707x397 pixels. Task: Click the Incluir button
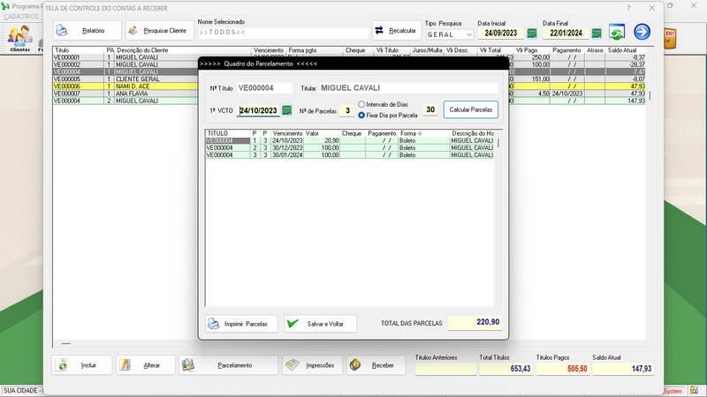(x=82, y=365)
